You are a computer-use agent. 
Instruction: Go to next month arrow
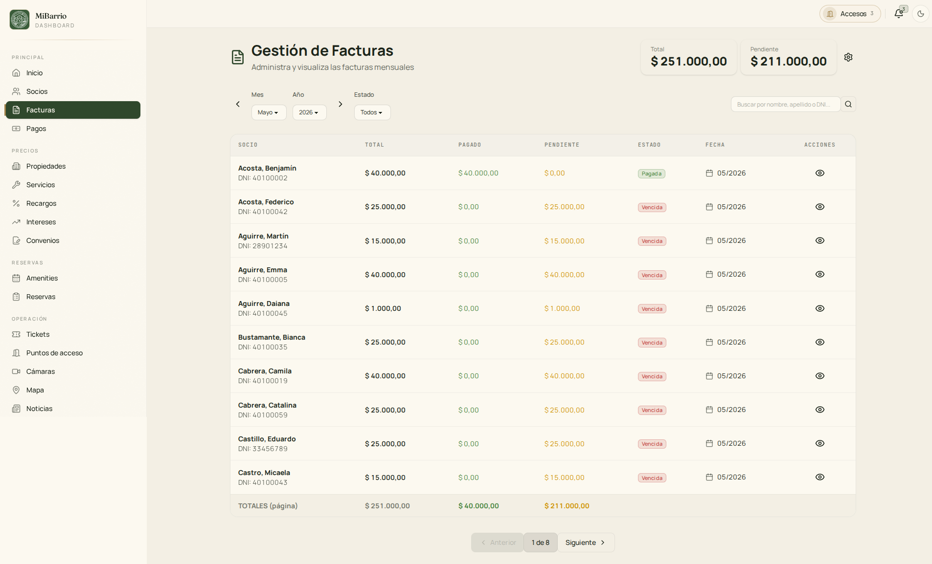pyautogui.click(x=341, y=104)
